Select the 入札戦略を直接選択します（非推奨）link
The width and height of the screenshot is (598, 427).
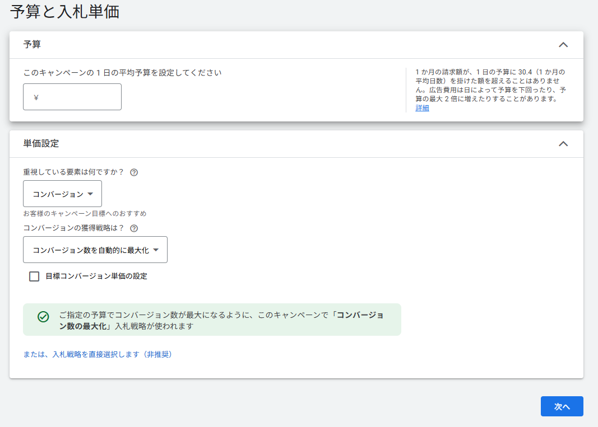coord(98,354)
